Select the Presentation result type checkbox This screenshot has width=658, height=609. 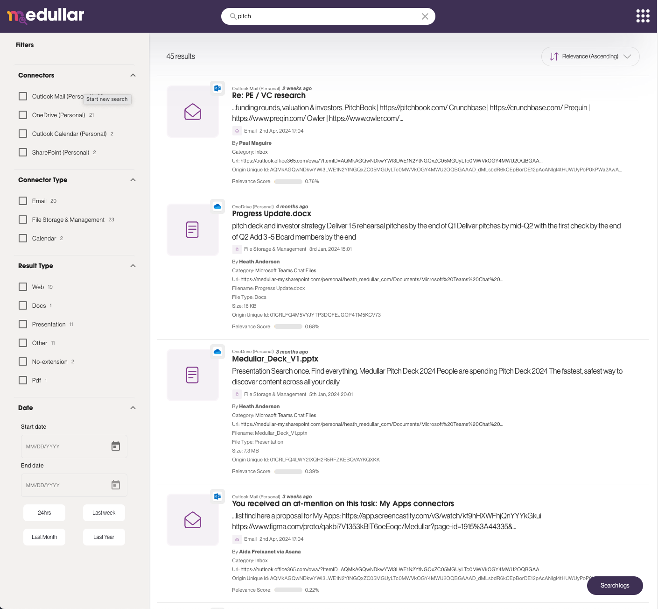(x=23, y=324)
